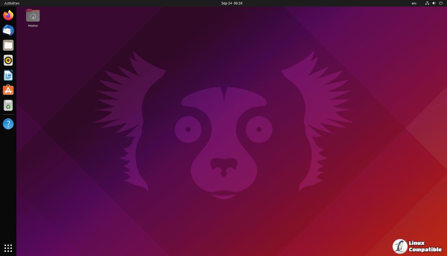Image resolution: width=447 pixels, height=256 pixels.
Task: Expand the 'en' keyboard layout menu
Action: [x=414, y=3]
